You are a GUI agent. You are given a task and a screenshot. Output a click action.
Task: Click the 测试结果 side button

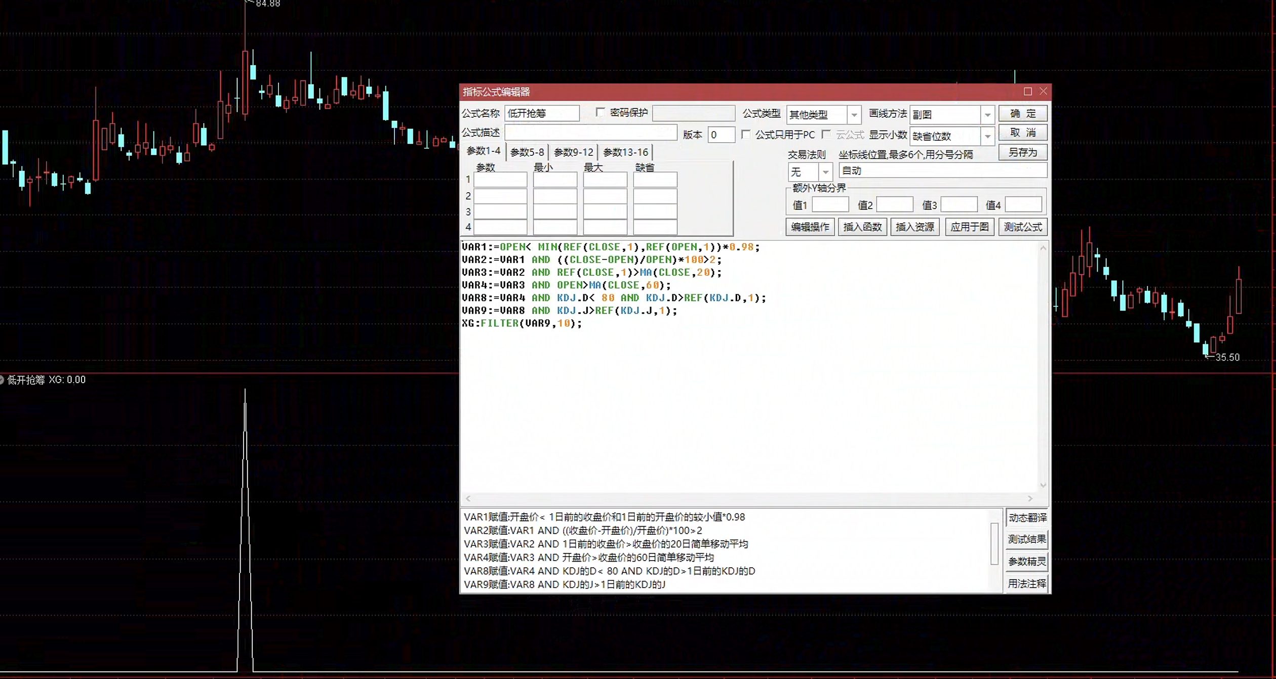[1027, 539]
